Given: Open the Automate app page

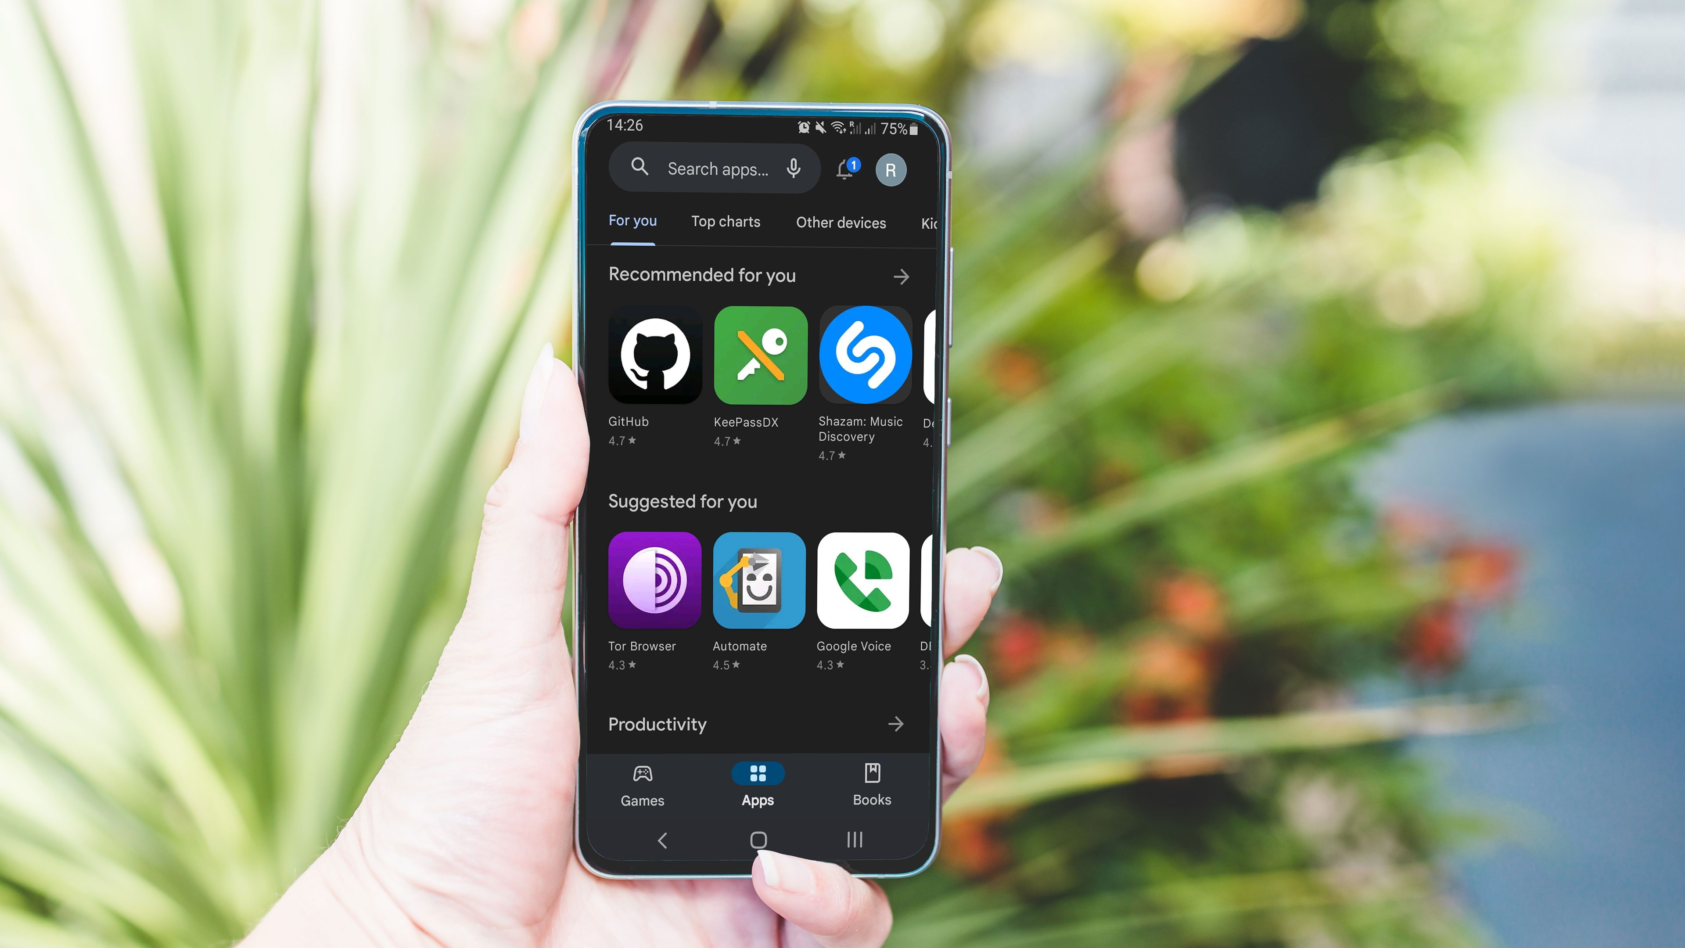Looking at the screenshot, I should click(758, 580).
